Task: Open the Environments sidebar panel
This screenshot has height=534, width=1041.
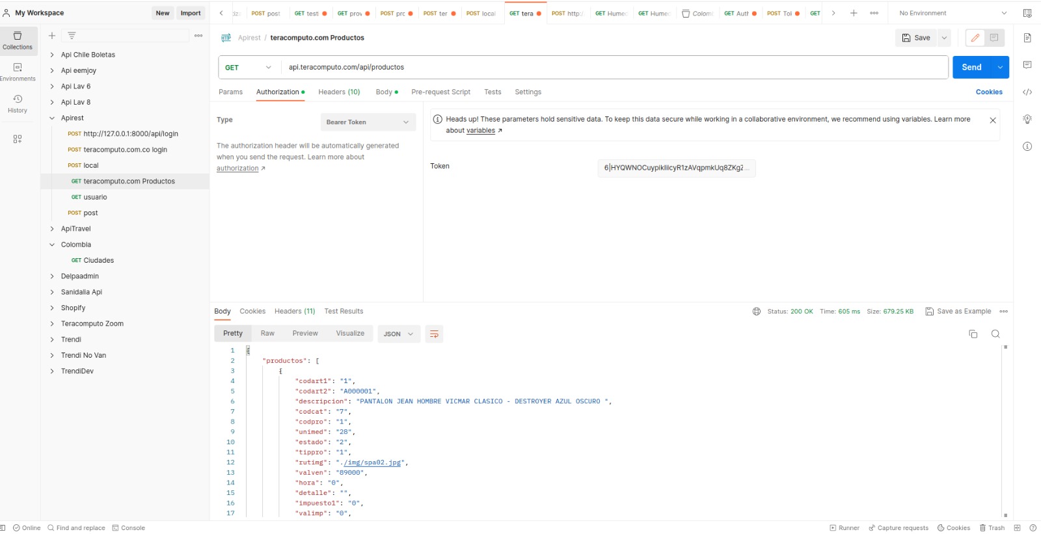Action: tap(18, 72)
